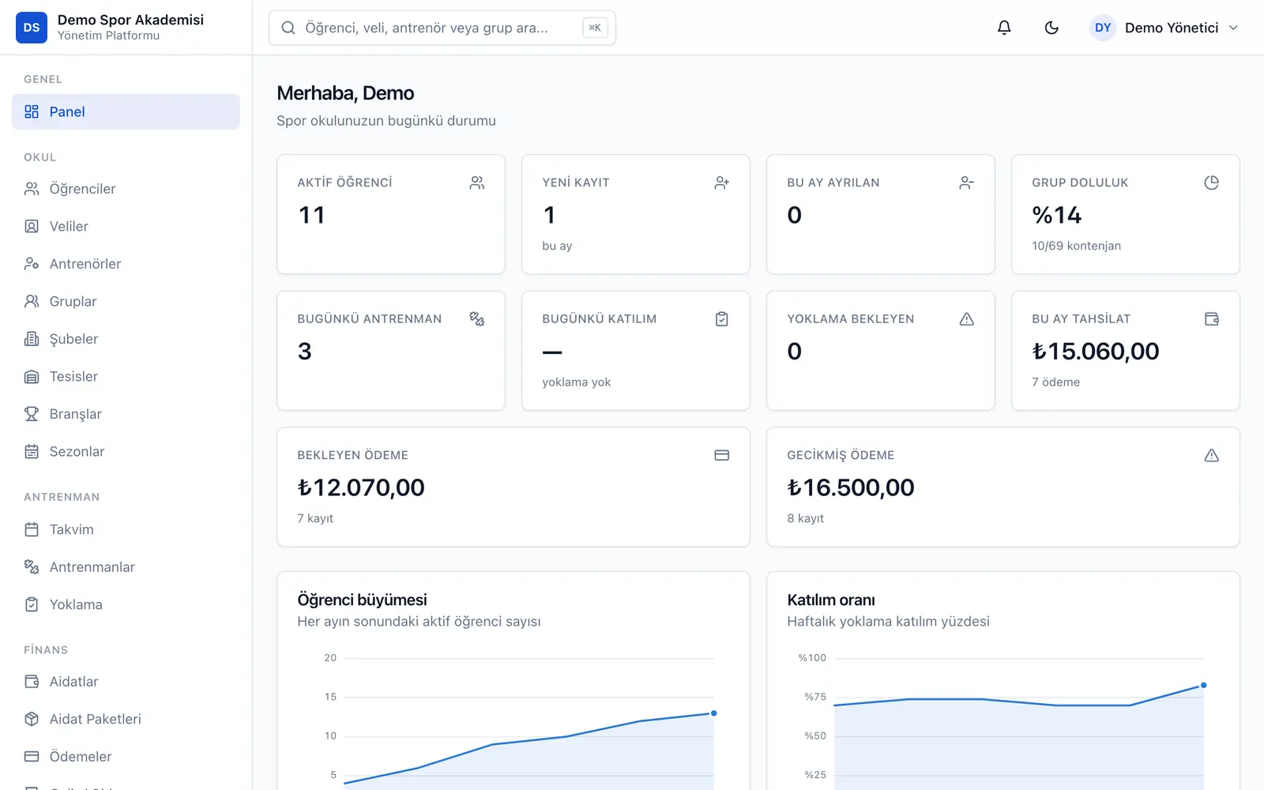Focus the student search field

click(x=442, y=28)
